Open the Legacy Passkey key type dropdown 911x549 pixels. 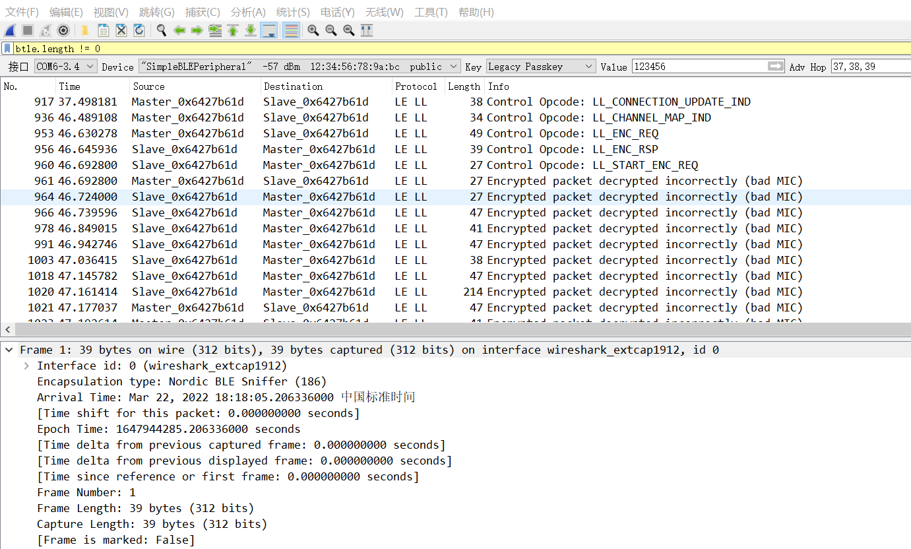tap(541, 66)
